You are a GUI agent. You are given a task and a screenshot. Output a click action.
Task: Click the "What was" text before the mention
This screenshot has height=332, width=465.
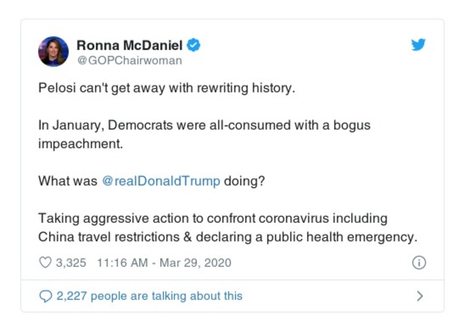coord(67,181)
